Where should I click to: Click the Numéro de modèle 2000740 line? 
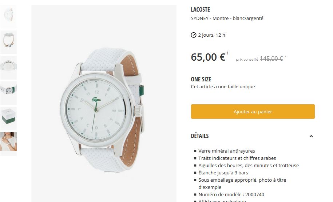pos(231,195)
